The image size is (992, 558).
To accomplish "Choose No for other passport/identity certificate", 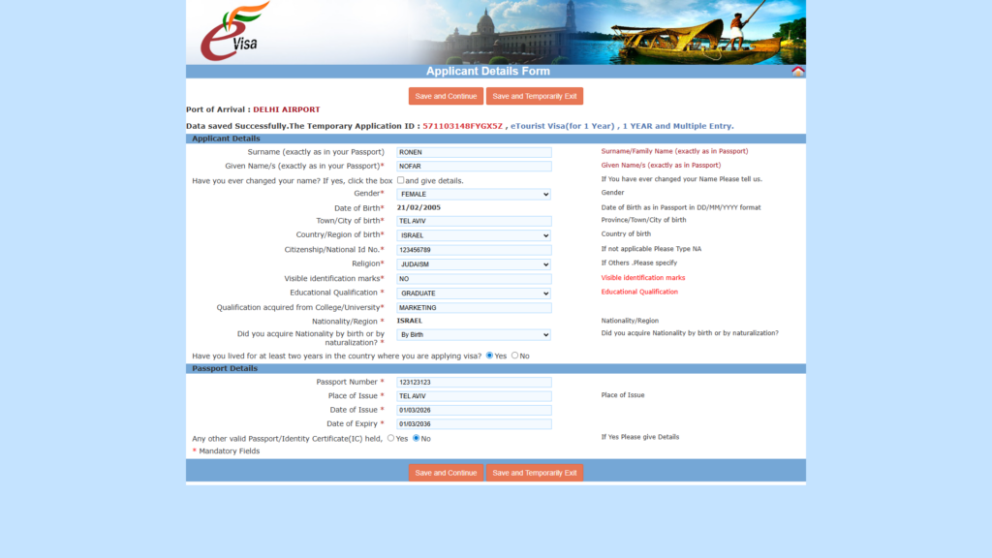I will (417, 438).
